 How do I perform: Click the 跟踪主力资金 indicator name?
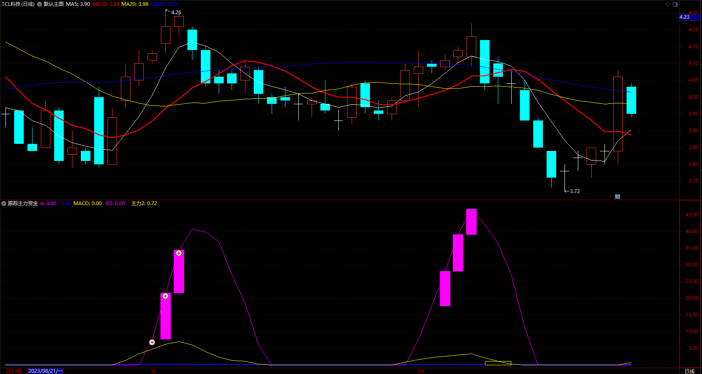tap(23, 203)
